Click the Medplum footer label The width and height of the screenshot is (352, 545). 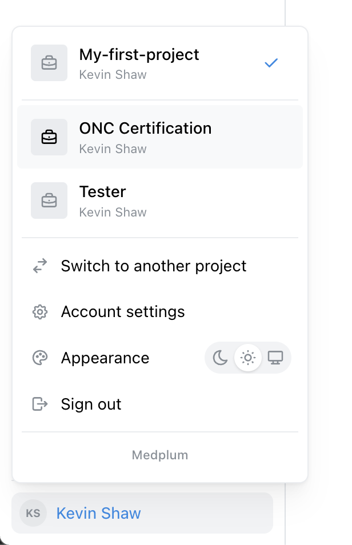(x=160, y=455)
